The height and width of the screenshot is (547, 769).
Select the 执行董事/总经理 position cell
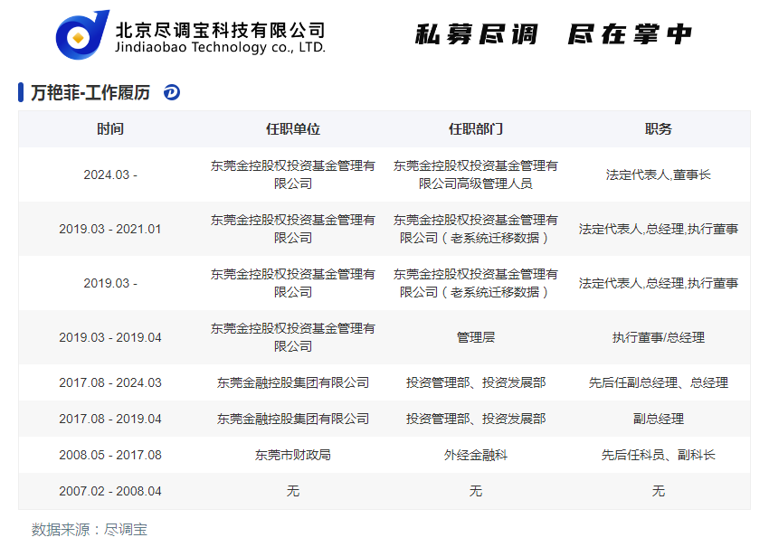(658, 337)
